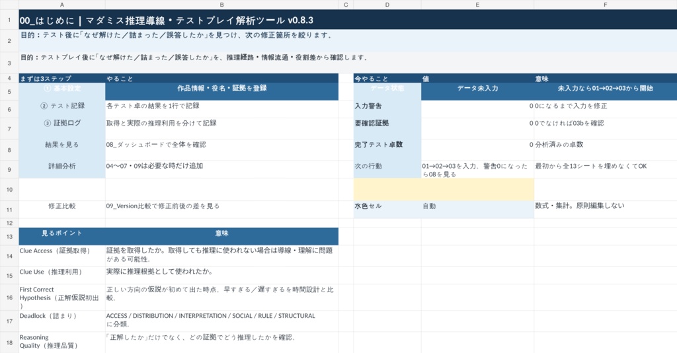Click cell 'Clue Access（証拠取得）'
This screenshot has height=353, width=677.
[61, 256]
